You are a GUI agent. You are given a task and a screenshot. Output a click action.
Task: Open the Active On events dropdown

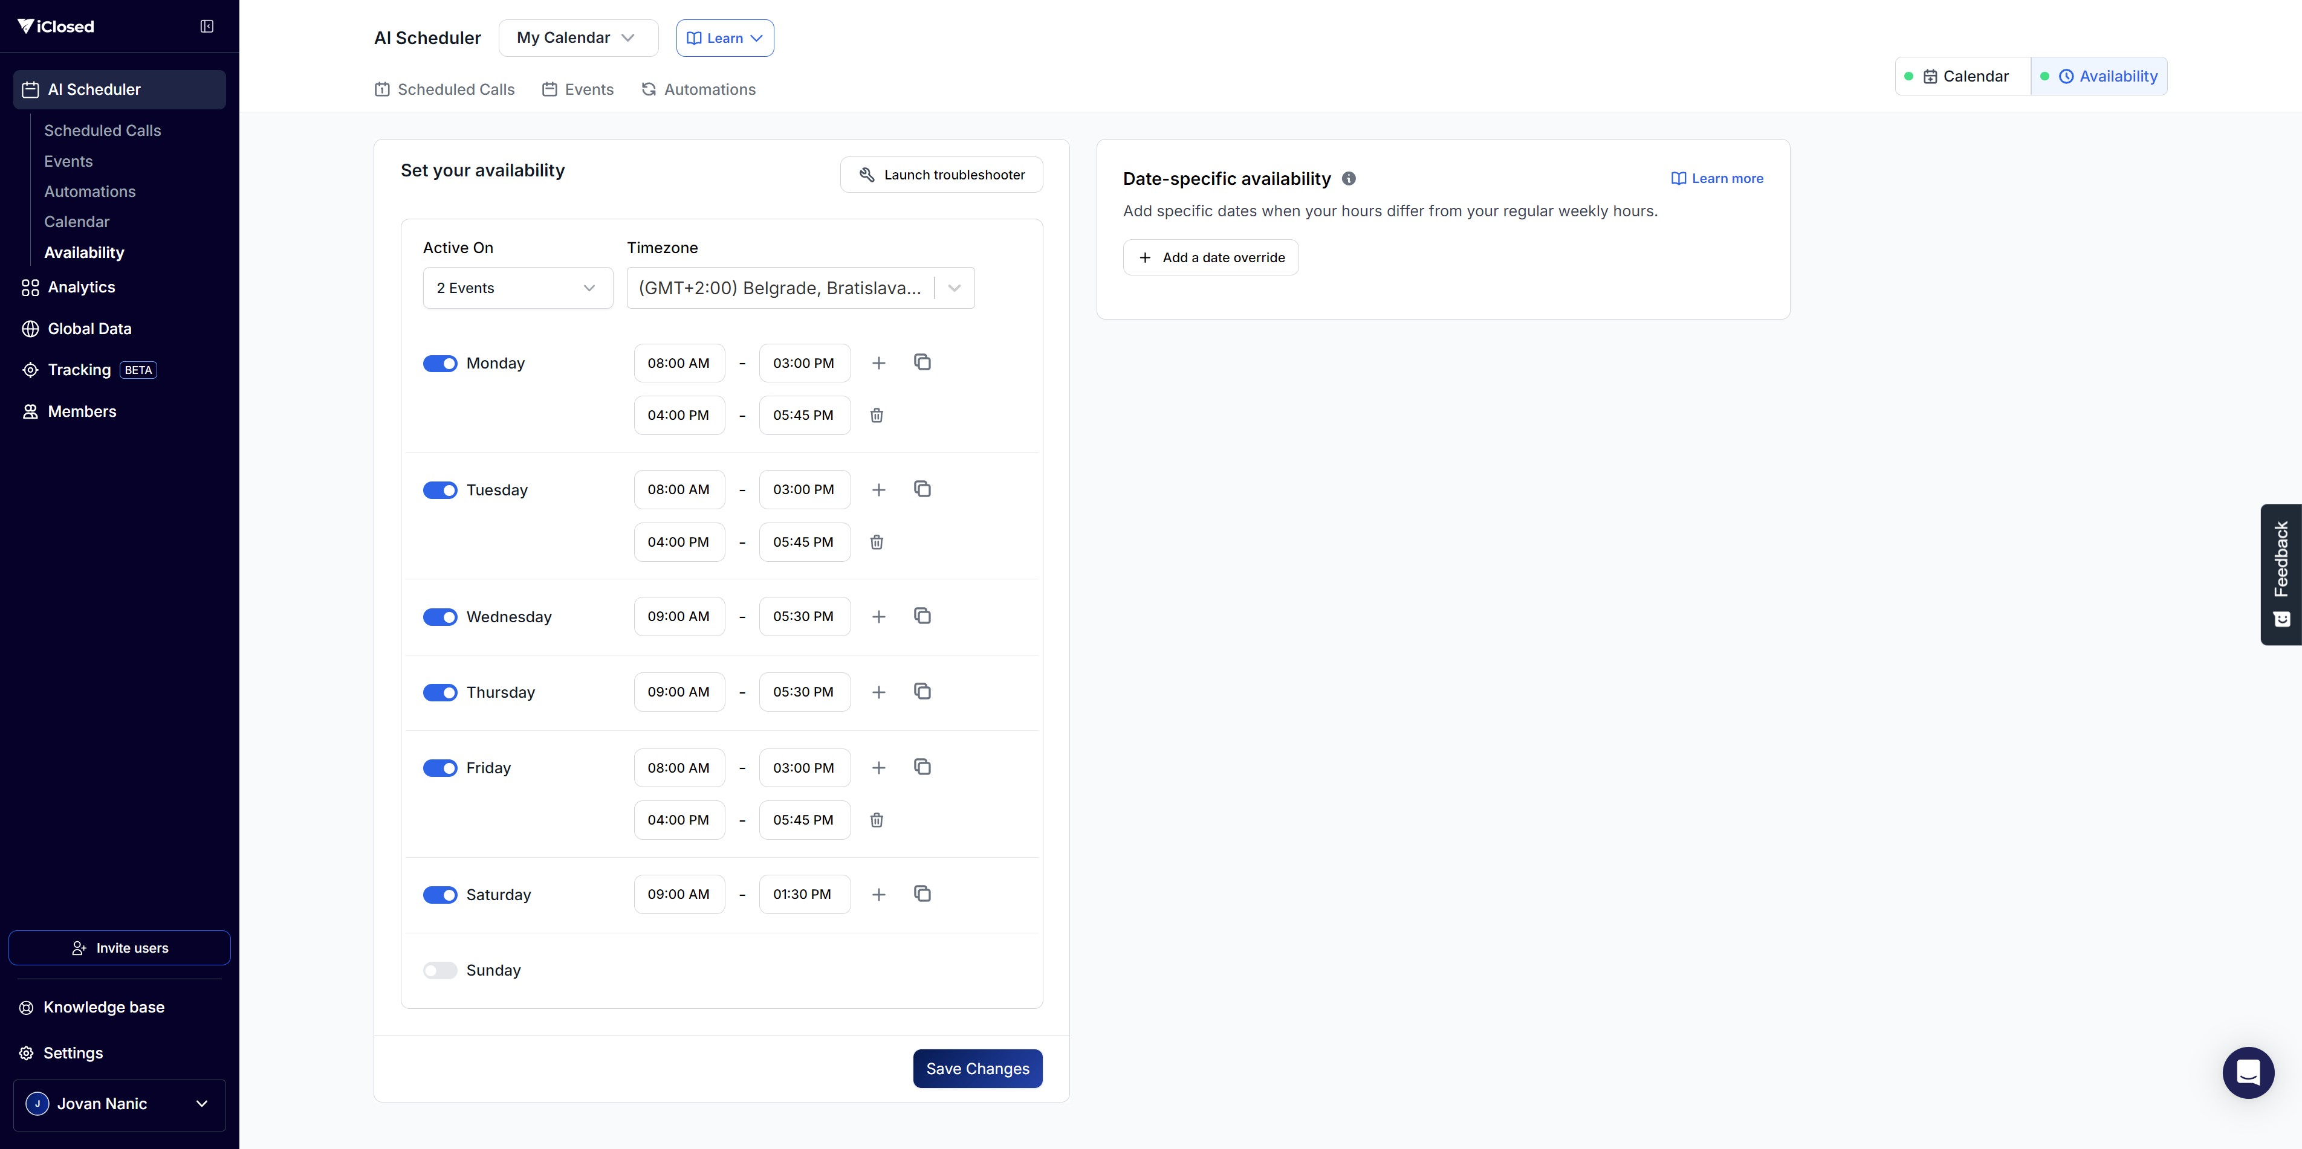point(517,288)
